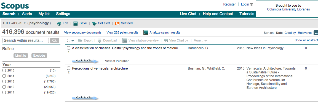
Task: Click the Edit pencil icon
Action: click(59, 23)
